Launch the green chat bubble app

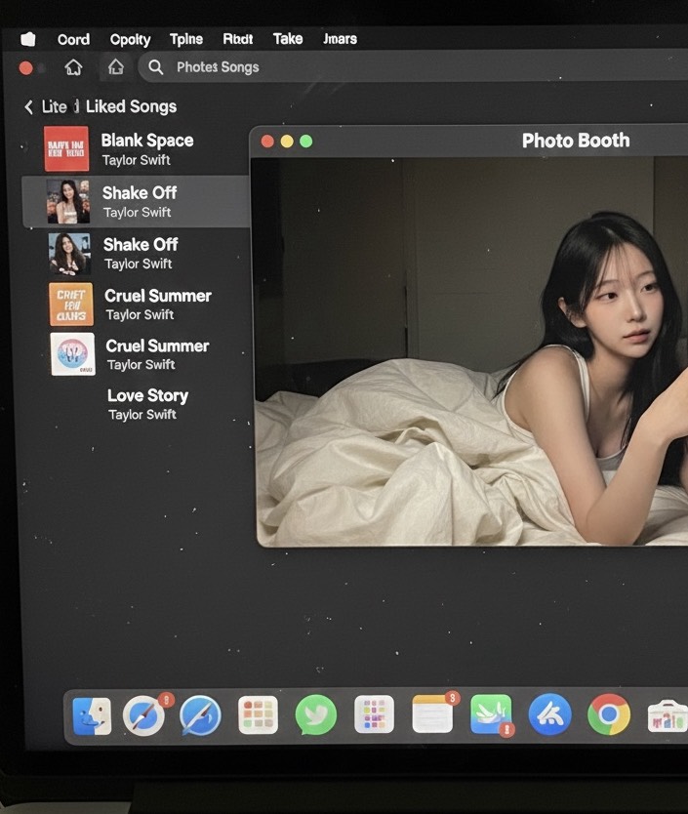click(x=315, y=715)
